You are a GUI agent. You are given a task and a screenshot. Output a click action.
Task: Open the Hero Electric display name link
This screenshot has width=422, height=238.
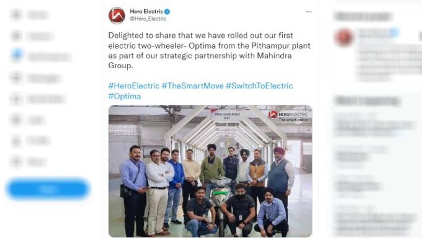tap(146, 12)
